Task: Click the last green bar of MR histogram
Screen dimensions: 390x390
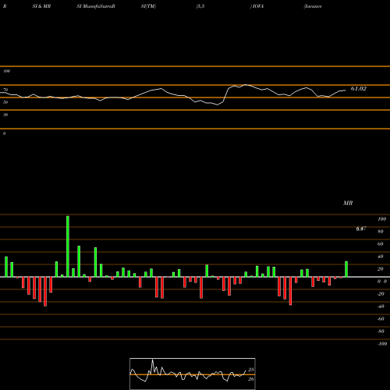Action: click(x=346, y=269)
